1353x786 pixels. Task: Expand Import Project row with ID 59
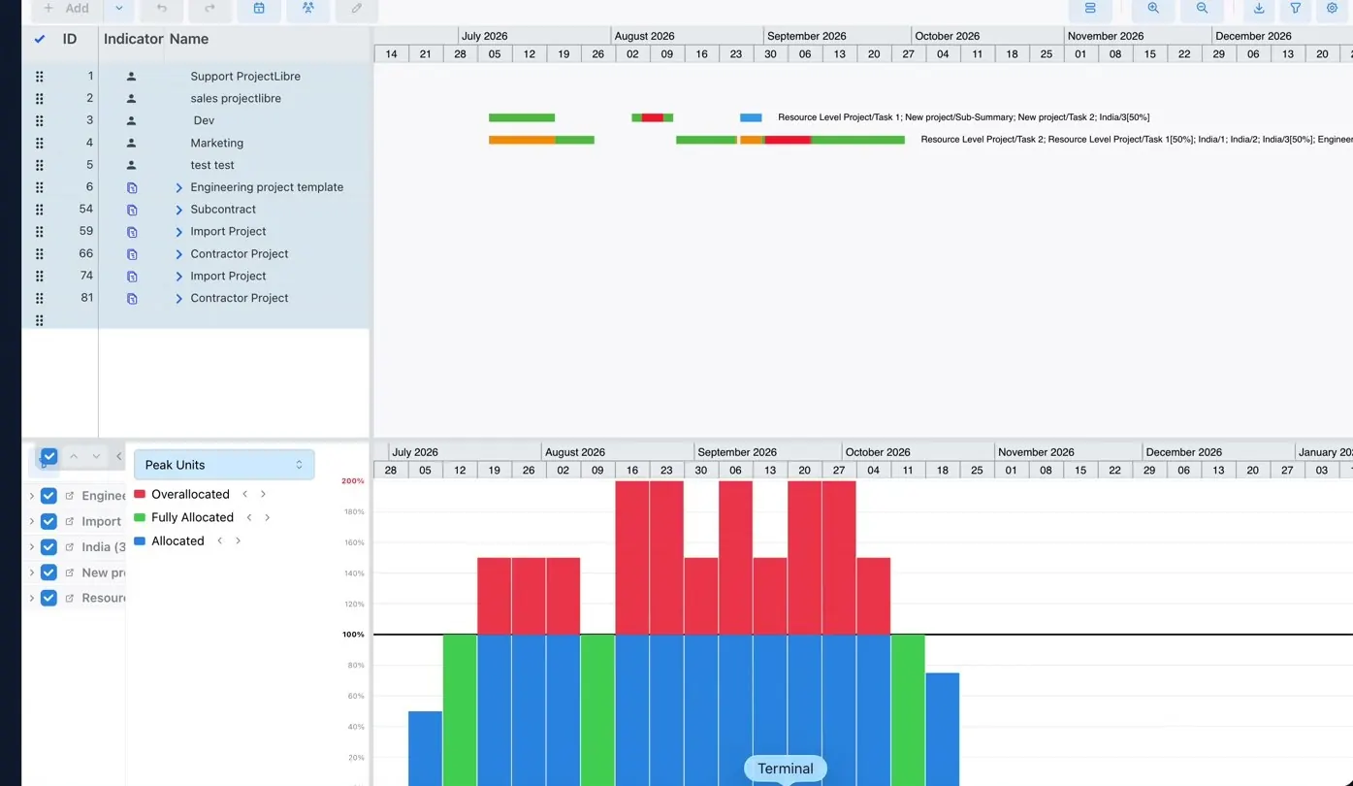(x=179, y=232)
